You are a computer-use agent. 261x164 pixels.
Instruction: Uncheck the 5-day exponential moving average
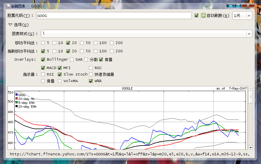pyautogui.click(x=43, y=51)
